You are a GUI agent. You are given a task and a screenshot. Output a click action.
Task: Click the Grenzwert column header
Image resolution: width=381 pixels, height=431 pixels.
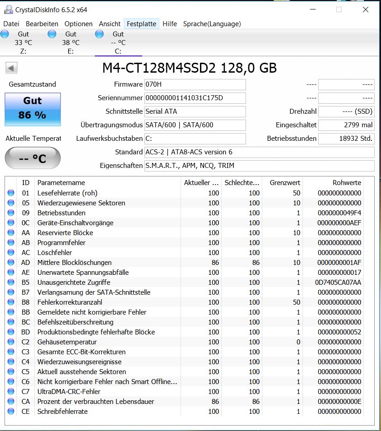point(282,183)
